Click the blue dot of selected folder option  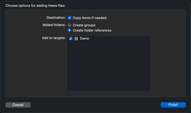[x=70, y=30]
